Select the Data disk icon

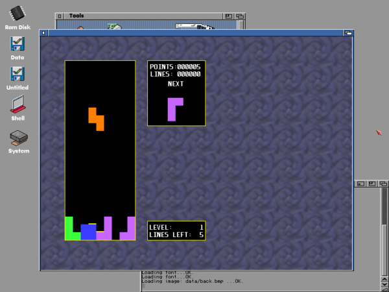[x=18, y=44]
